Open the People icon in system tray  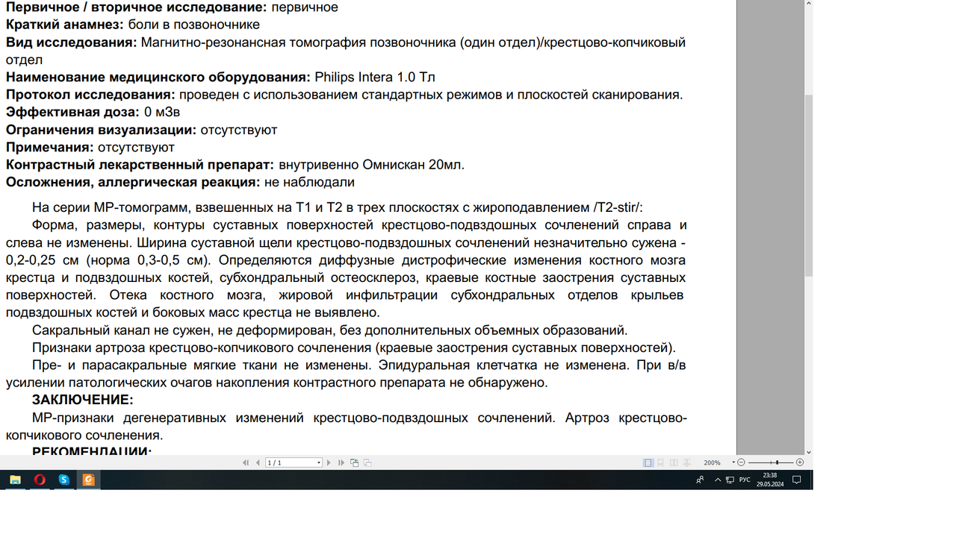[x=700, y=480]
